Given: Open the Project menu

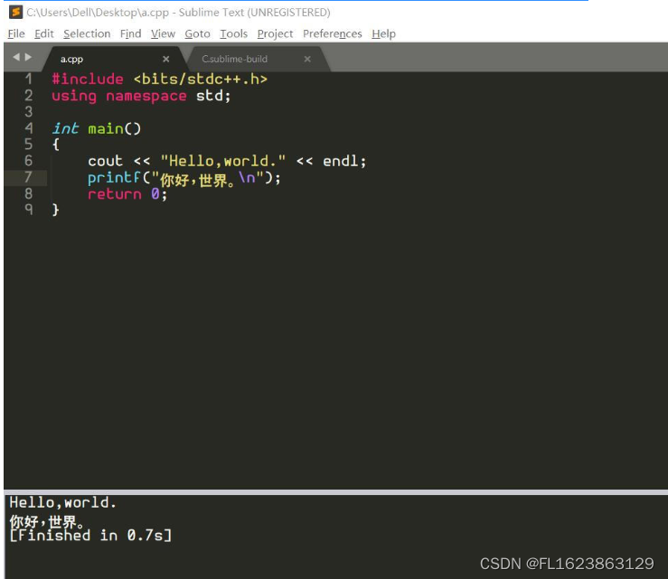Looking at the screenshot, I should point(275,33).
